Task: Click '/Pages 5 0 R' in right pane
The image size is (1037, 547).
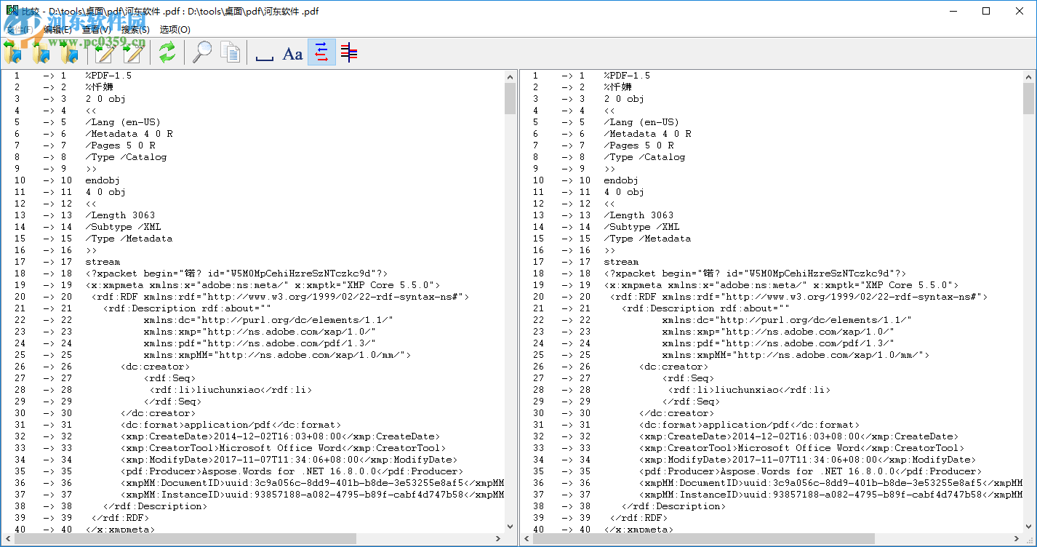Action: 638,145
